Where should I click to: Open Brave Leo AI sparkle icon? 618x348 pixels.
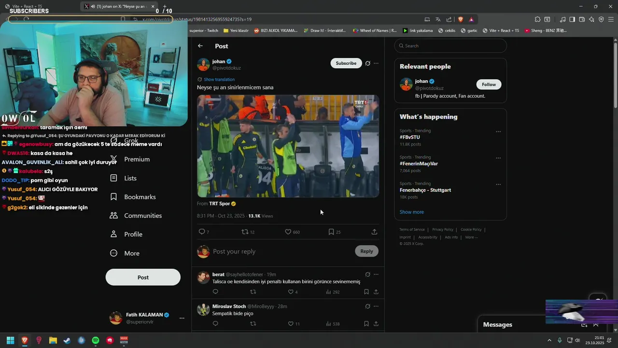click(591, 19)
